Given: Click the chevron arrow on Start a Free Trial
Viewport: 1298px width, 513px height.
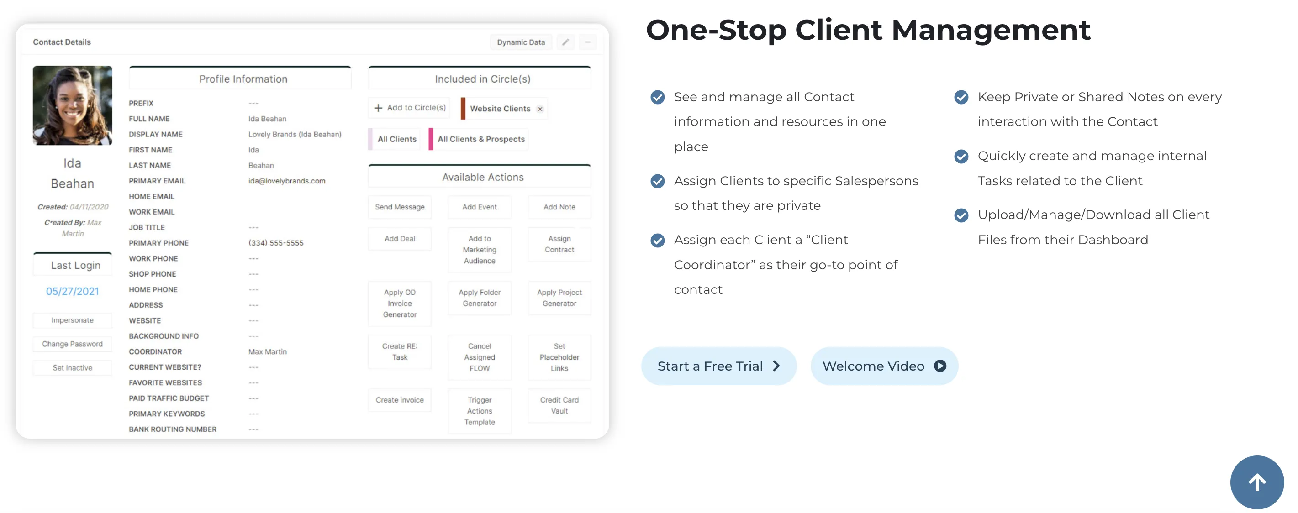Looking at the screenshot, I should click(x=776, y=366).
